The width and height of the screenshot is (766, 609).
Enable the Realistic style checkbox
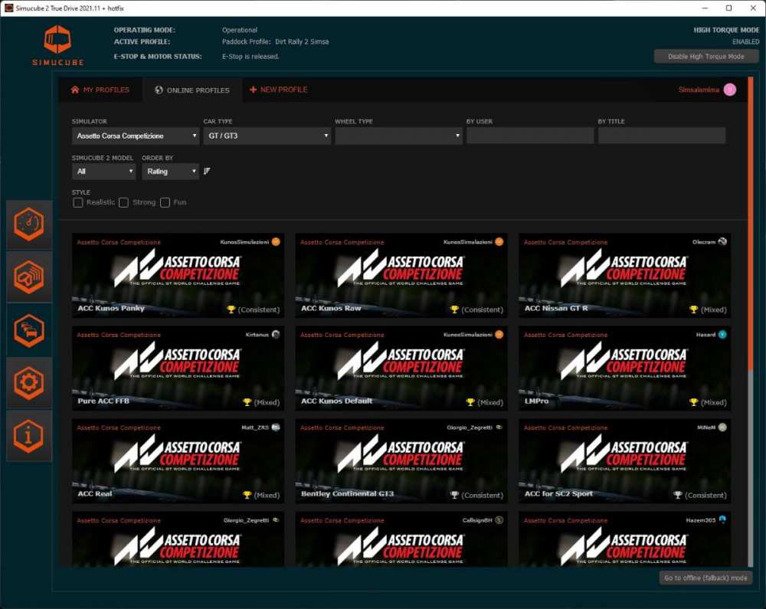(x=77, y=203)
